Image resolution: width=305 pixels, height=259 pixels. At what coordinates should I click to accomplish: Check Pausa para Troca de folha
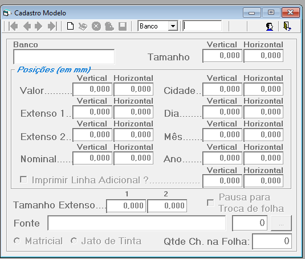coord(210,203)
